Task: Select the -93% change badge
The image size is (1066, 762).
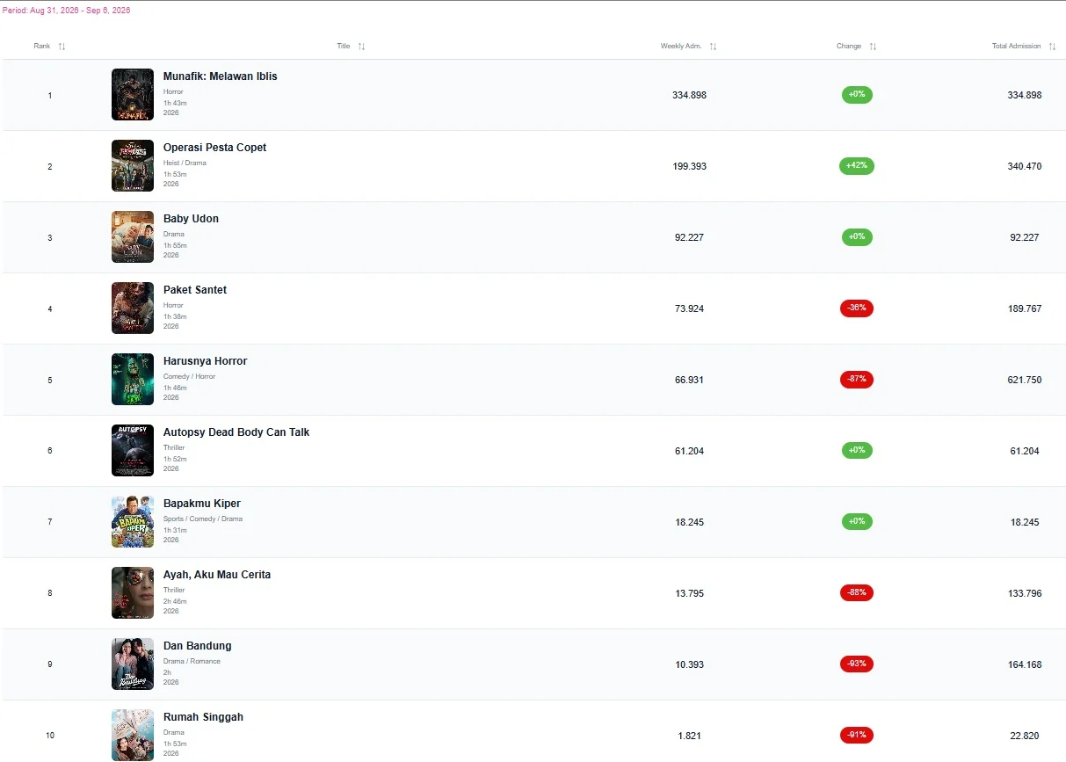Action: 857,664
